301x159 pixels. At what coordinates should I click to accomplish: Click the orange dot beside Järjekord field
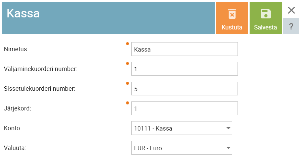coord(127,103)
